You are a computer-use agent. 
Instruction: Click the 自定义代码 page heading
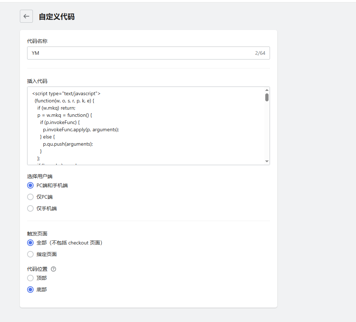[x=57, y=17]
